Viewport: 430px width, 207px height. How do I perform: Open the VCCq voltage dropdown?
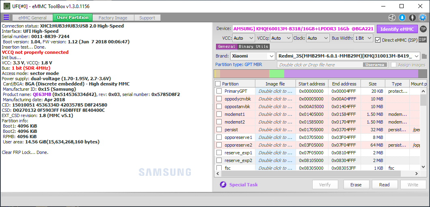pyautogui.click(x=281, y=38)
